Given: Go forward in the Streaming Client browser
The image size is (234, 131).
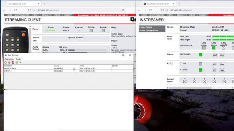Looking at the screenshot, I should (10, 10).
